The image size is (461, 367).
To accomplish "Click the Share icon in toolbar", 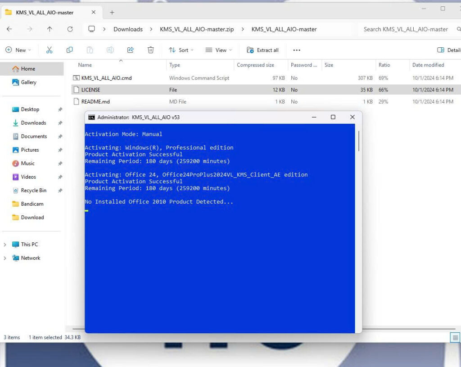I will coord(131,50).
